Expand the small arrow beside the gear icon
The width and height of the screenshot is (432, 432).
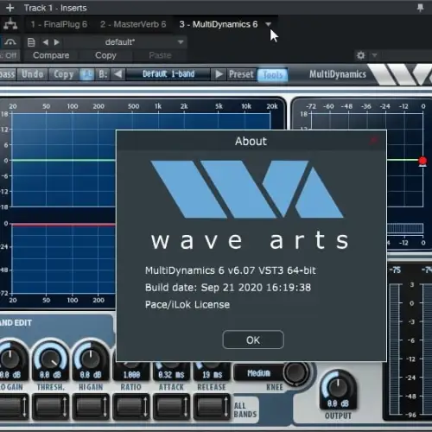(x=374, y=55)
